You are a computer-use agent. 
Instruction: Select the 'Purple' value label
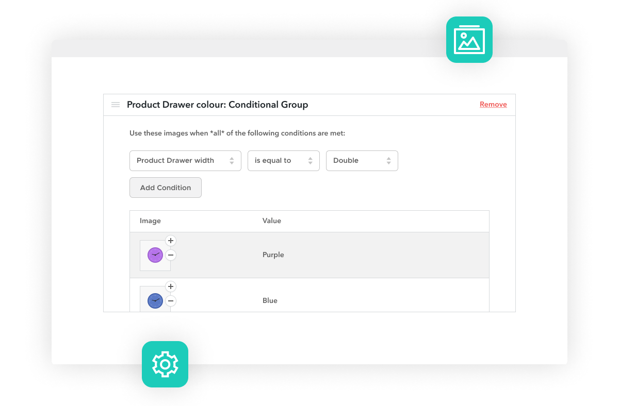point(273,255)
